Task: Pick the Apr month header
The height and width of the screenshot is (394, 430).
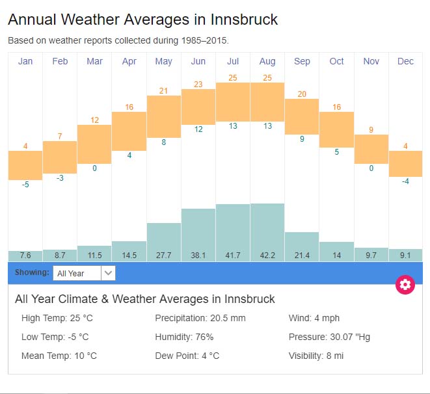Action: (129, 61)
